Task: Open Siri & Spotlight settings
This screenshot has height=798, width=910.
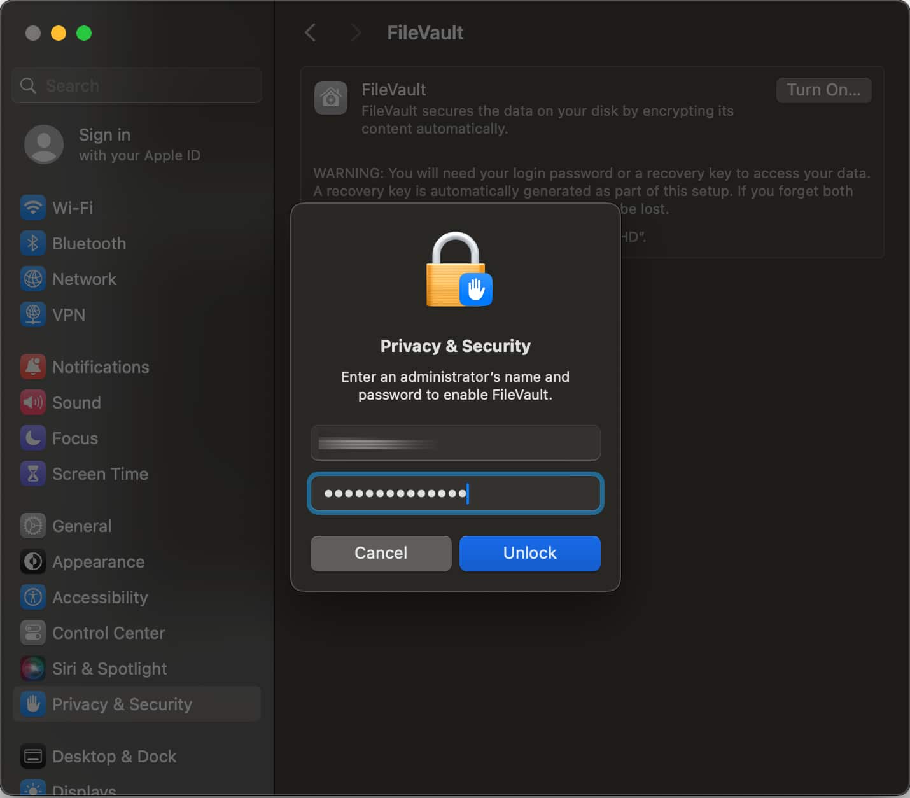Action: (x=109, y=668)
